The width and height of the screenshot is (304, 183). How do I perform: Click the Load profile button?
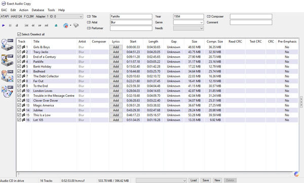(194, 180)
